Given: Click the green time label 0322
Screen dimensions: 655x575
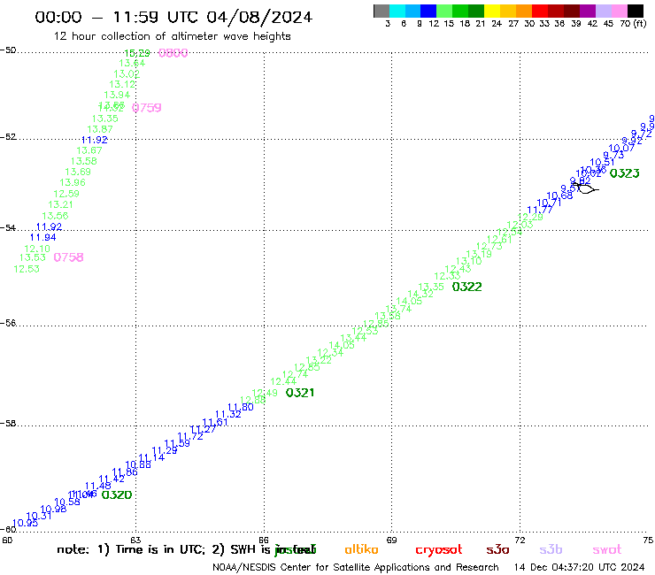Looking at the screenshot, I should tap(467, 287).
